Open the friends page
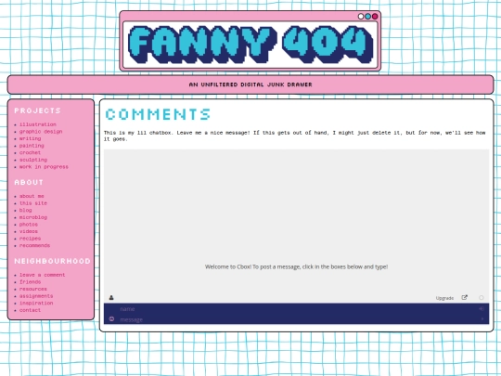 click(30, 281)
